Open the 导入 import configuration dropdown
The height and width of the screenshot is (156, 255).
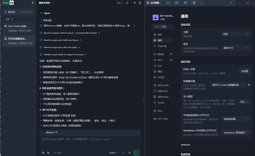tap(244, 102)
